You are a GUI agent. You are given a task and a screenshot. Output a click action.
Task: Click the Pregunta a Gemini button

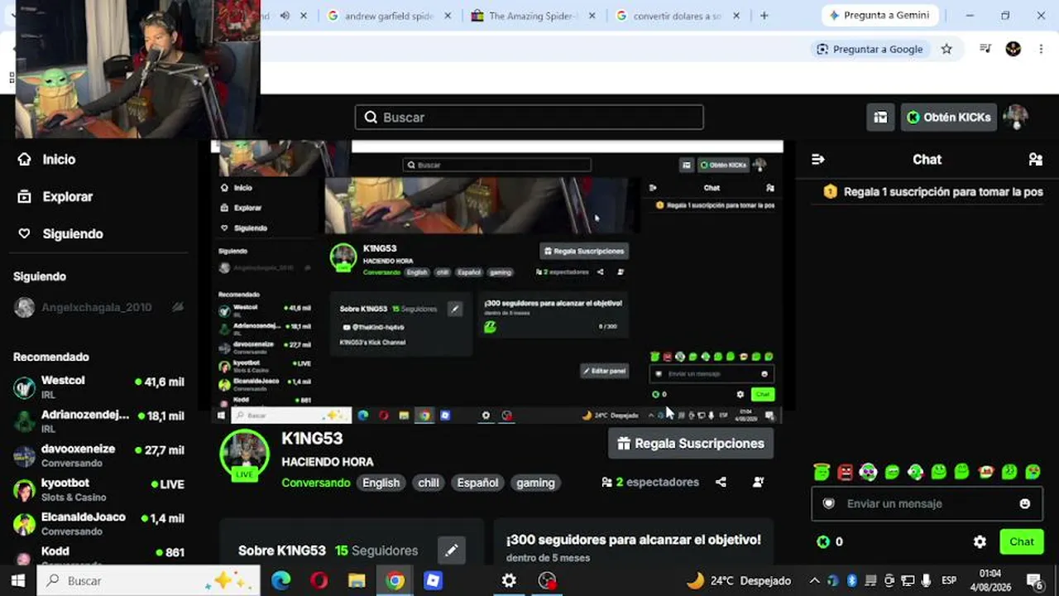click(879, 16)
